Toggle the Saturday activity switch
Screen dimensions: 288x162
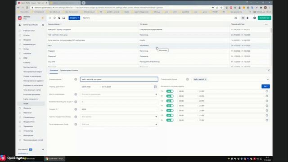(x=170, y=115)
